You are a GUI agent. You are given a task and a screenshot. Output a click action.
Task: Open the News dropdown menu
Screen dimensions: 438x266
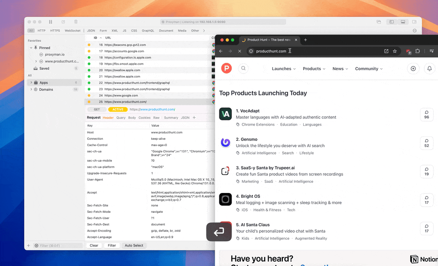(340, 69)
